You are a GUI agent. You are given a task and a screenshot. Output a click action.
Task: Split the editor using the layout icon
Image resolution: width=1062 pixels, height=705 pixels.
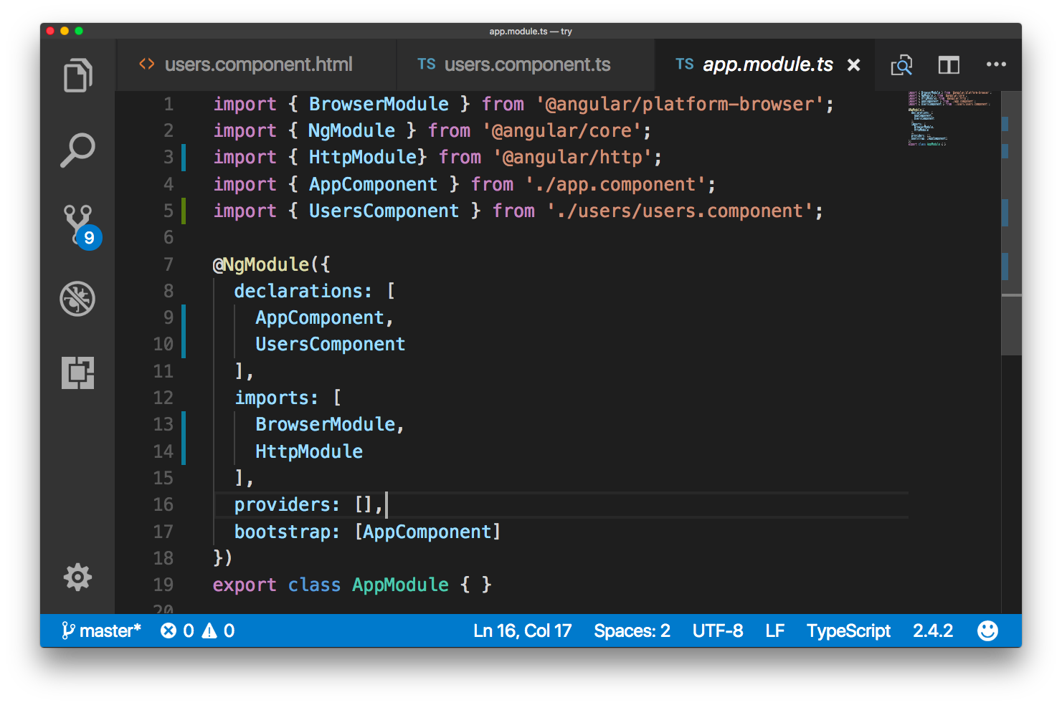coord(949,64)
